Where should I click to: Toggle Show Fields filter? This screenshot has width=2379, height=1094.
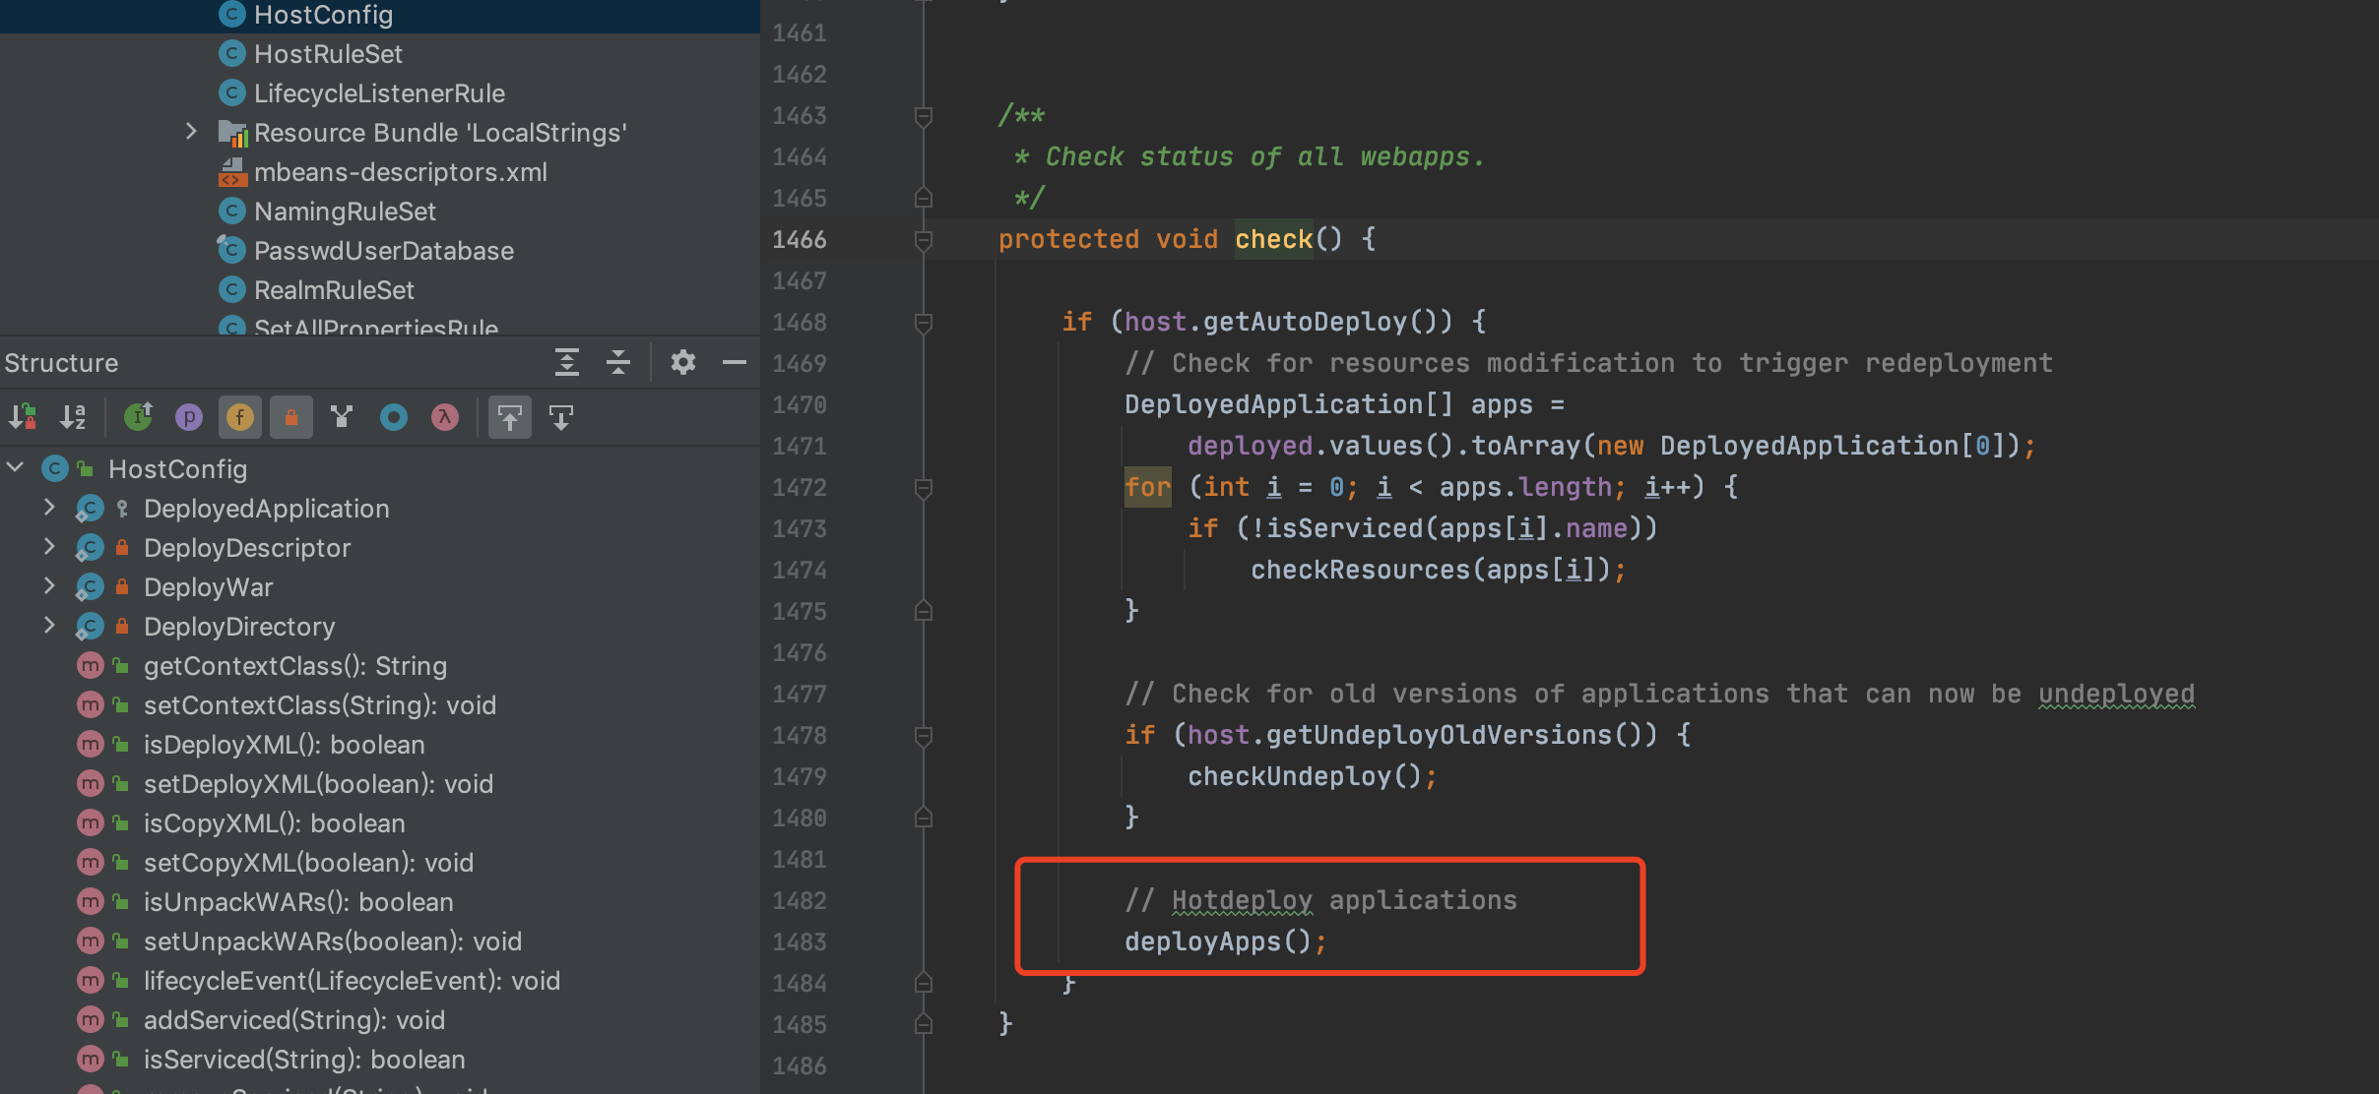tap(239, 417)
